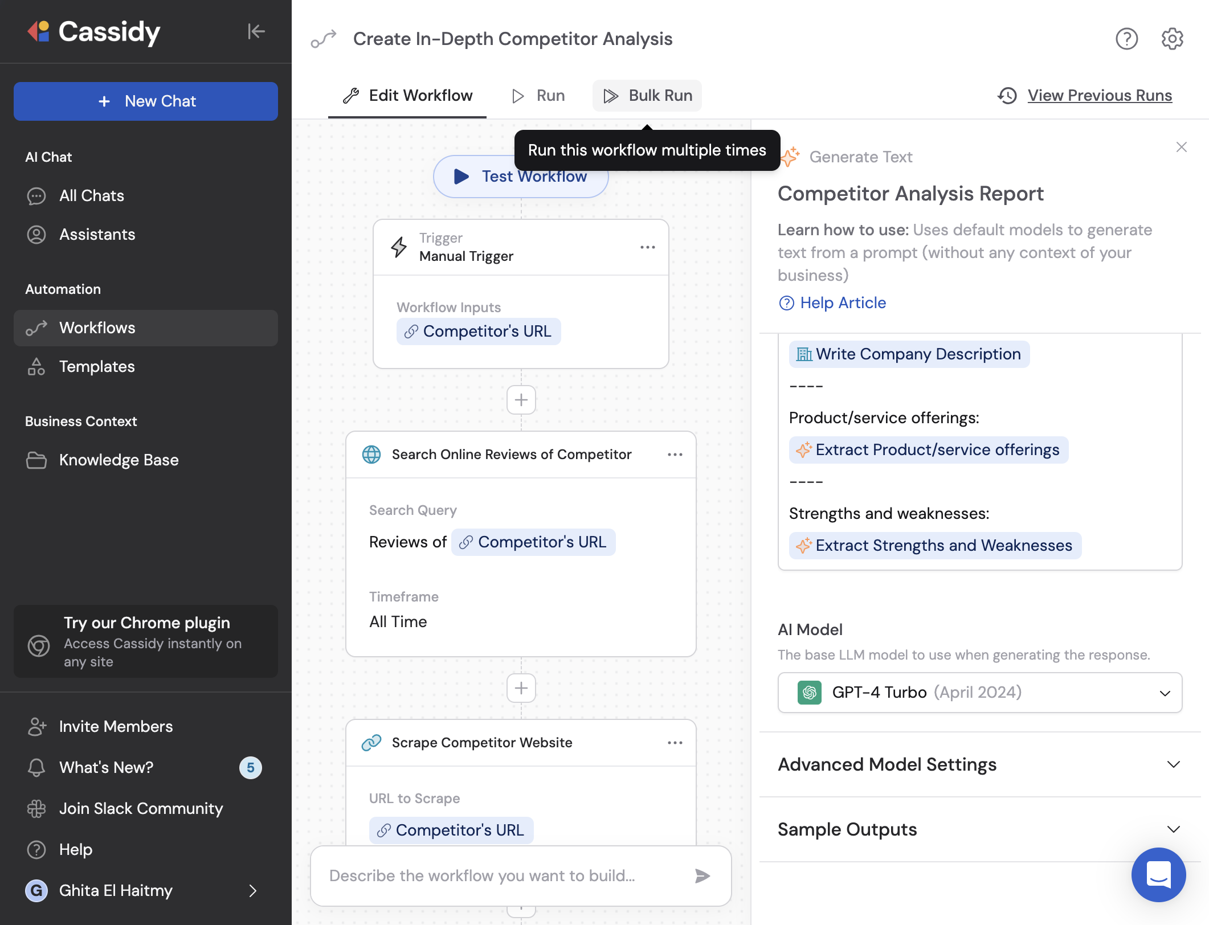Click the lightning bolt trigger icon

pyautogui.click(x=399, y=247)
